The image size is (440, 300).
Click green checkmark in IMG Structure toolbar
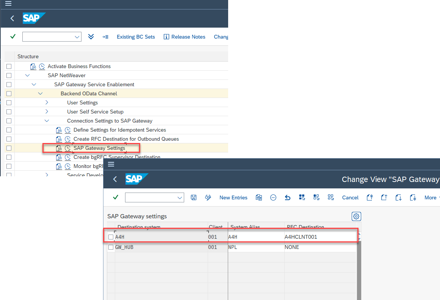13,36
